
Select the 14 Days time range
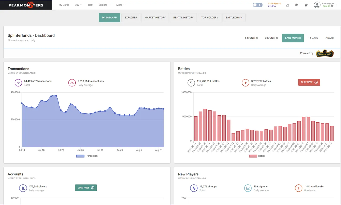[x=313, y=38]
